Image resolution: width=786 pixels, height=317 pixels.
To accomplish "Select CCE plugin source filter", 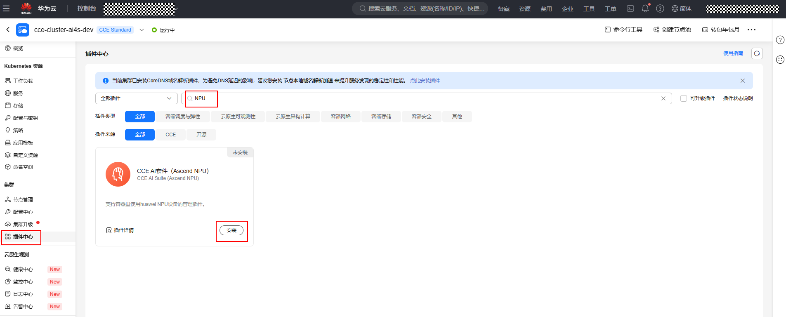I will pyautogui.click(x=171, y=134).
